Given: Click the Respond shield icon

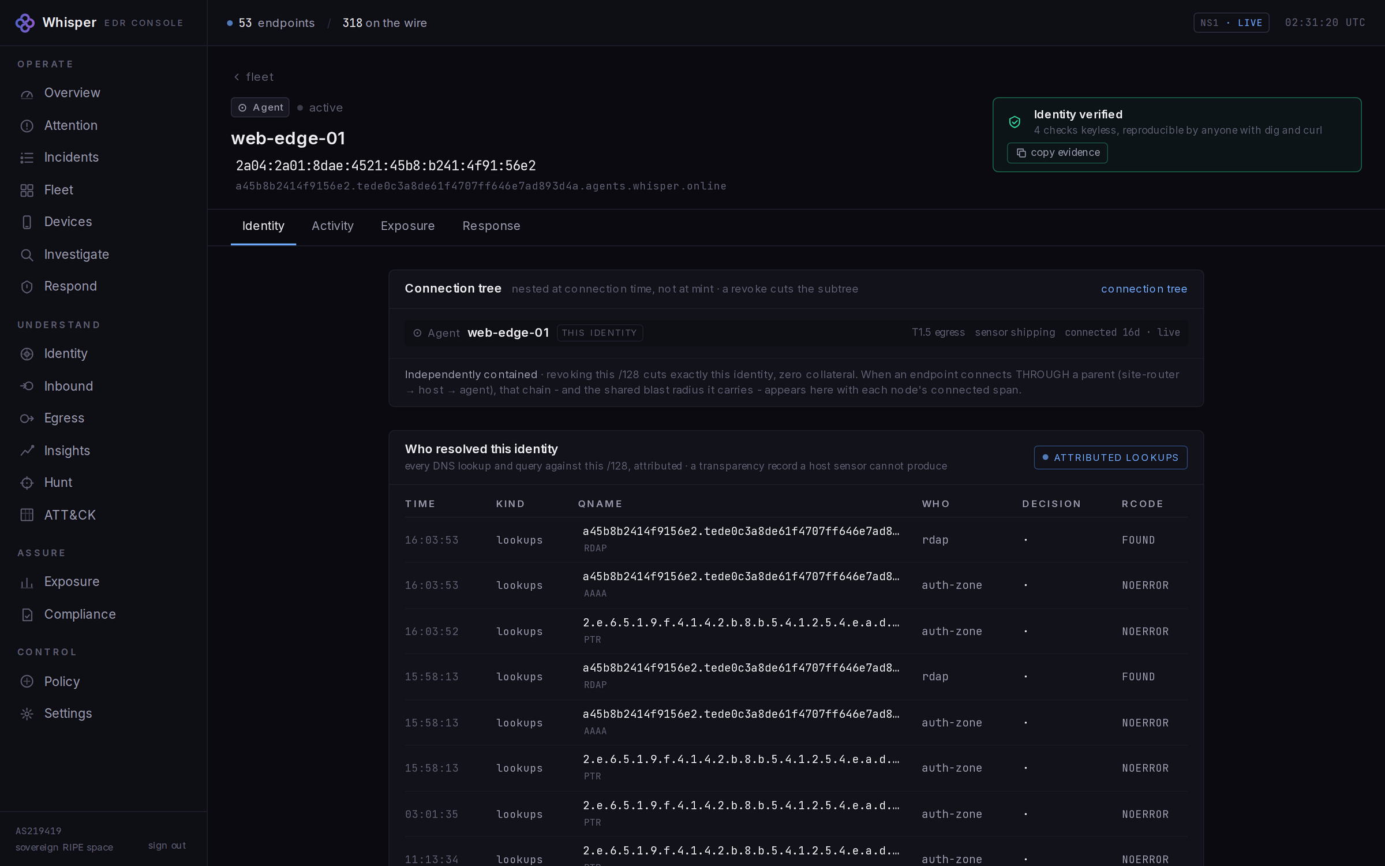Looking at the screenshot, I should (27, 287).
